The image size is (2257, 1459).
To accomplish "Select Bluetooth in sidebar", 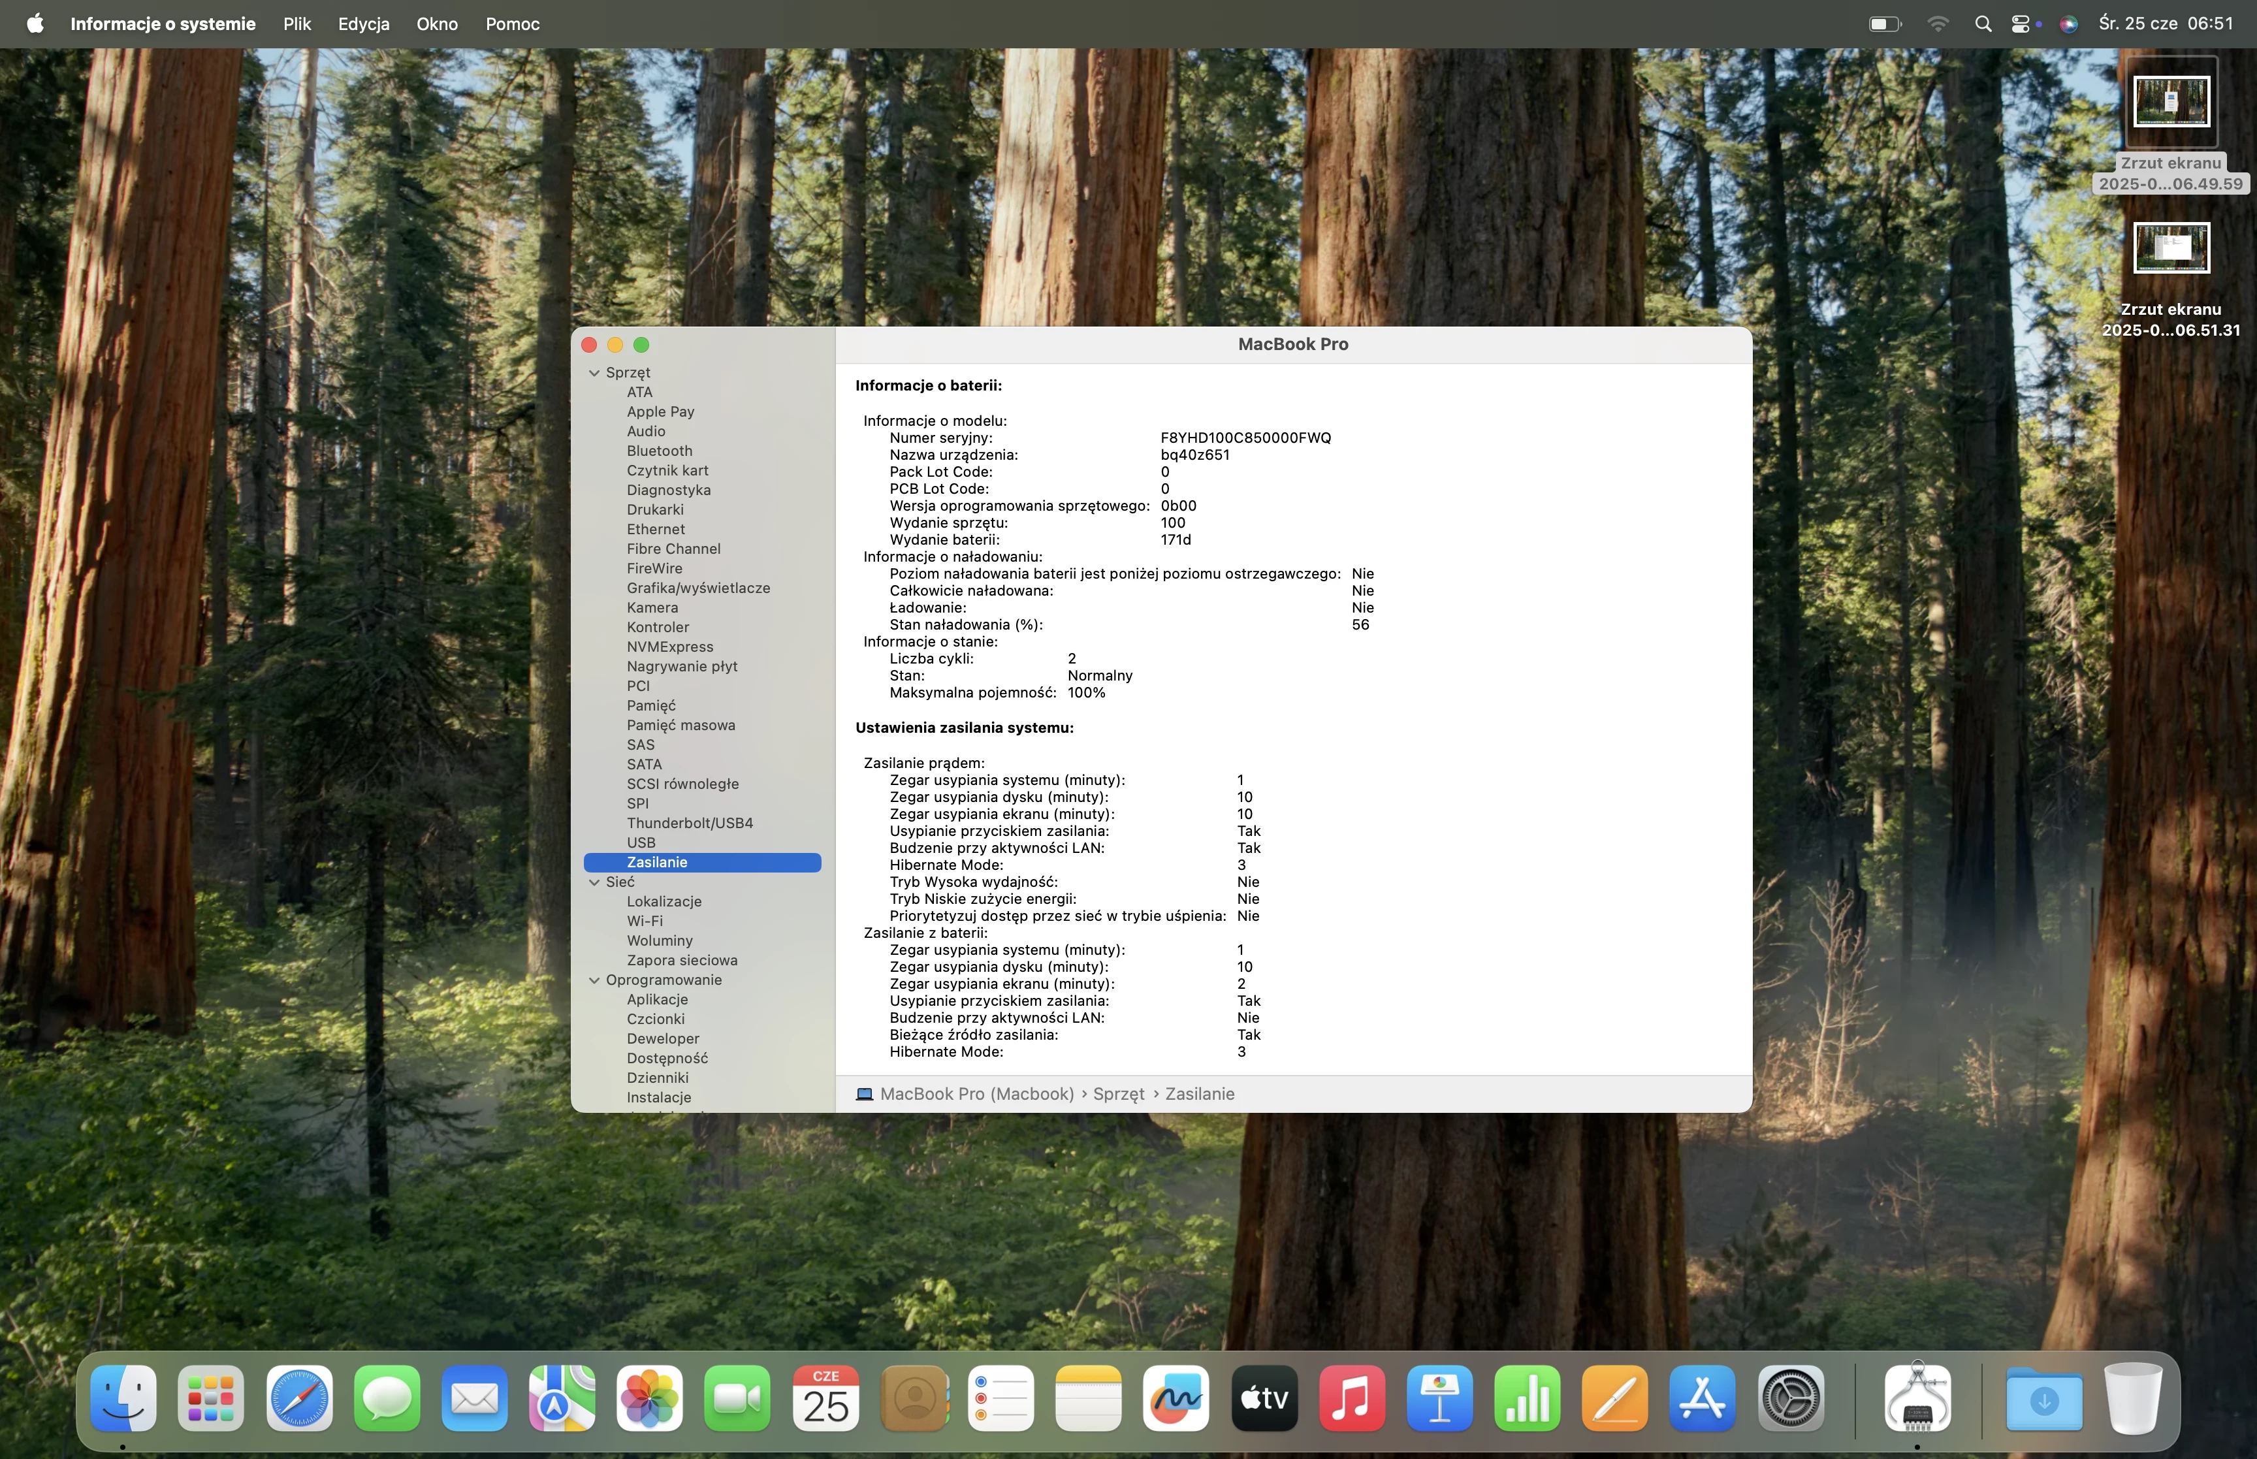I will click(x=659, y=451).
